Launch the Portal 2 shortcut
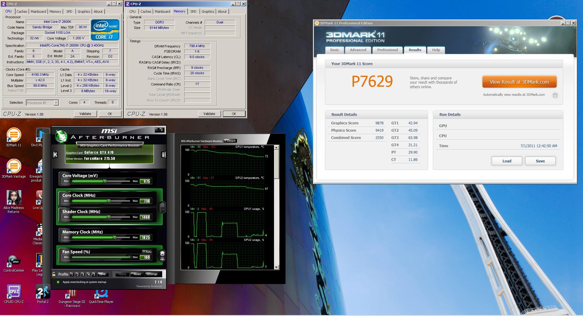The height and width of the screenshot is (316, 583). 43,294
